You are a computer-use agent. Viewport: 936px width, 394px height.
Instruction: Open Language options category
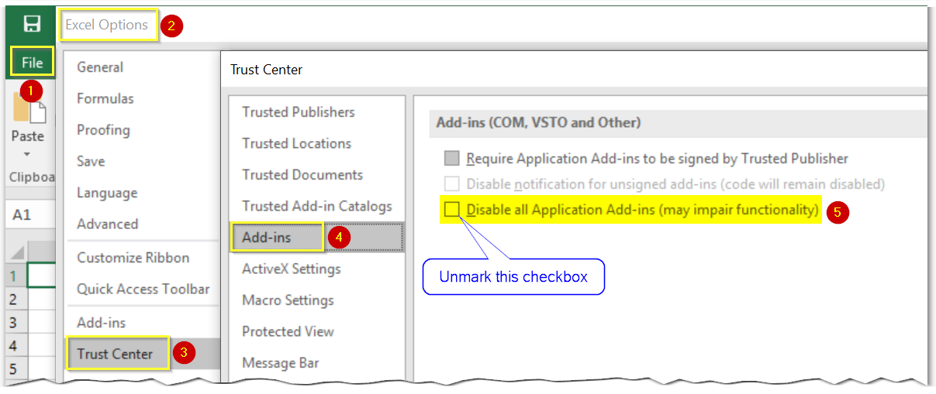107,193
